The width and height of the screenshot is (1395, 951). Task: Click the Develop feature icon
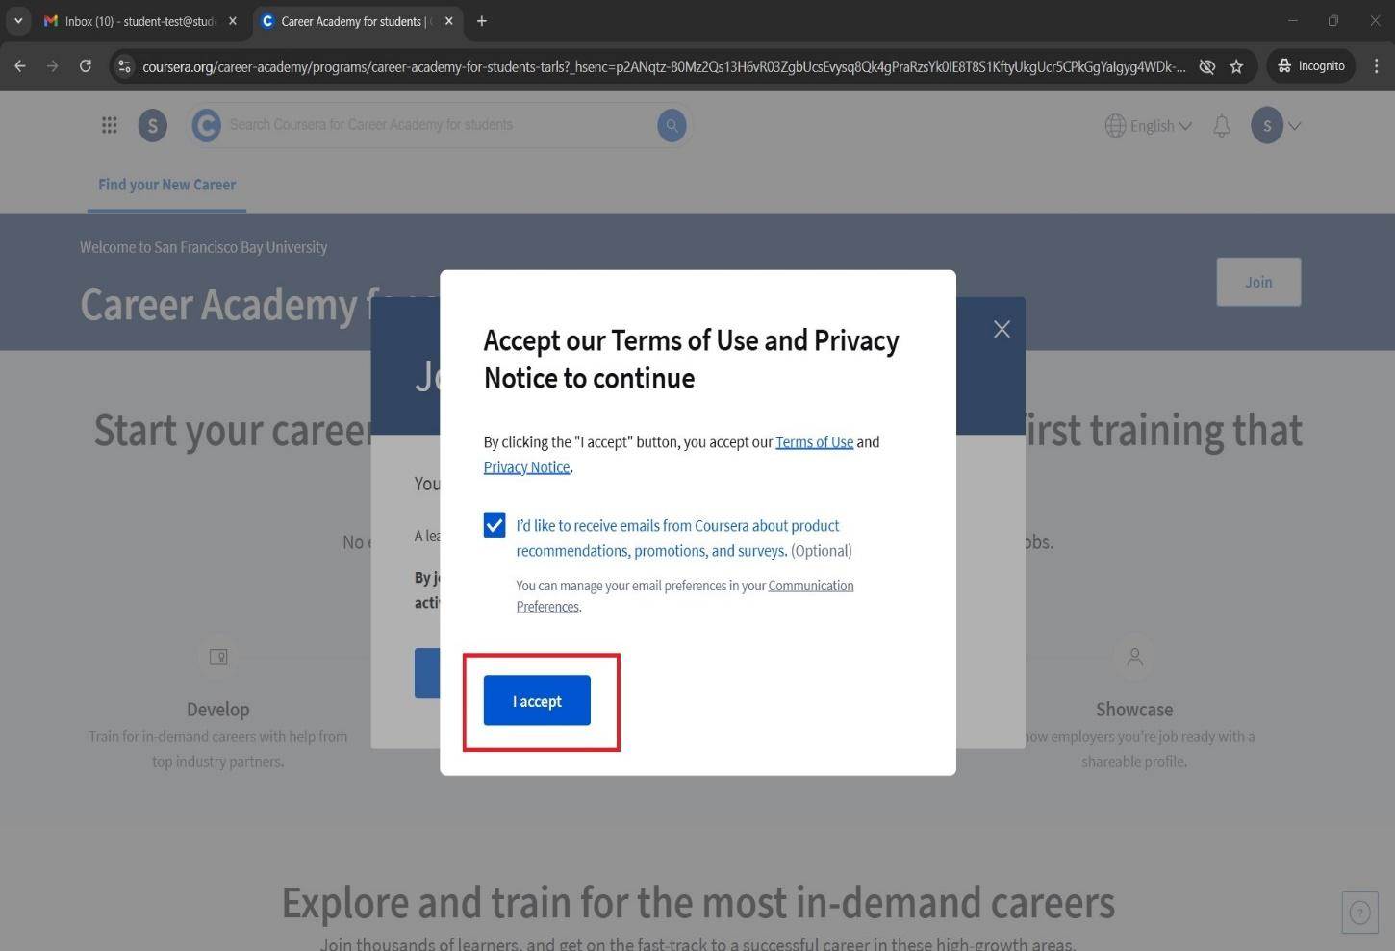coord(218,657)
